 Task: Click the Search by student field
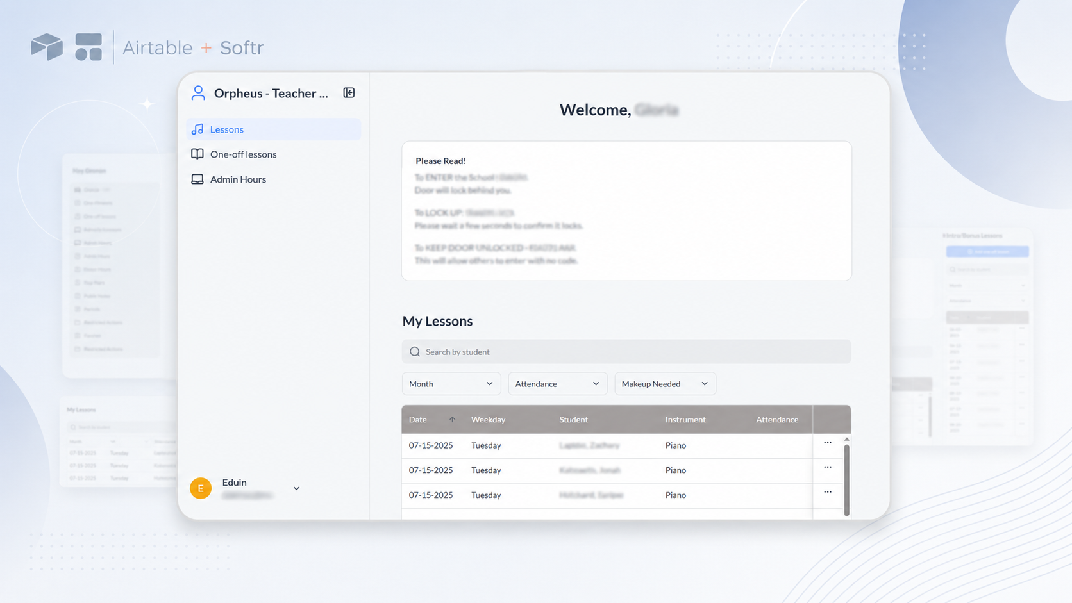(626, 352)
